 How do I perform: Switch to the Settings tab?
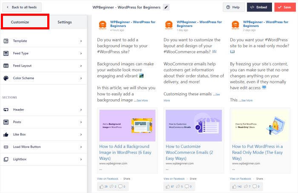[65, 22]
